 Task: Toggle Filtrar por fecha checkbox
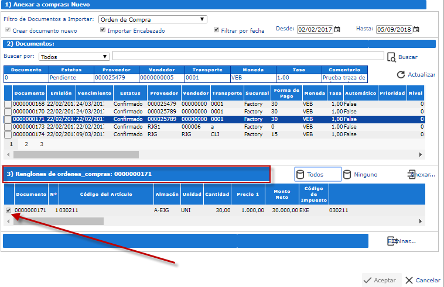point(217,30)
